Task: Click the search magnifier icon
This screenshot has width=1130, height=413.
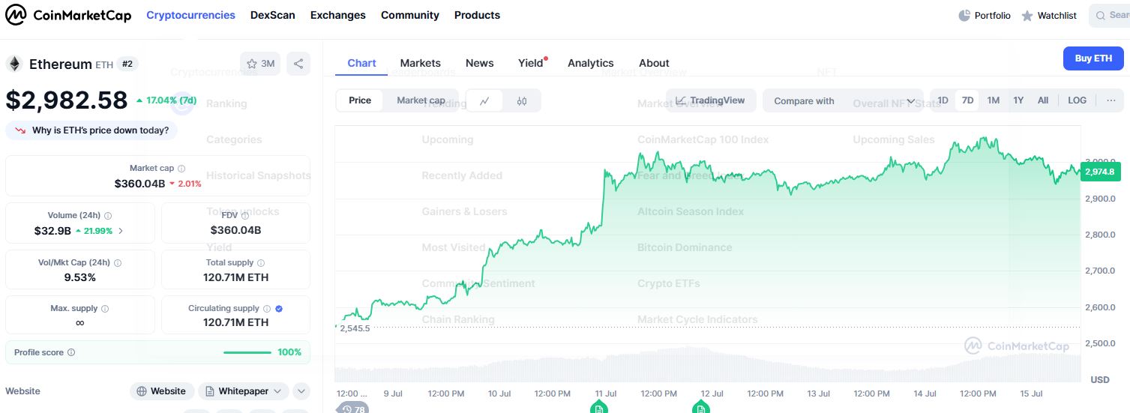Action: click(x=1102, y=15)
